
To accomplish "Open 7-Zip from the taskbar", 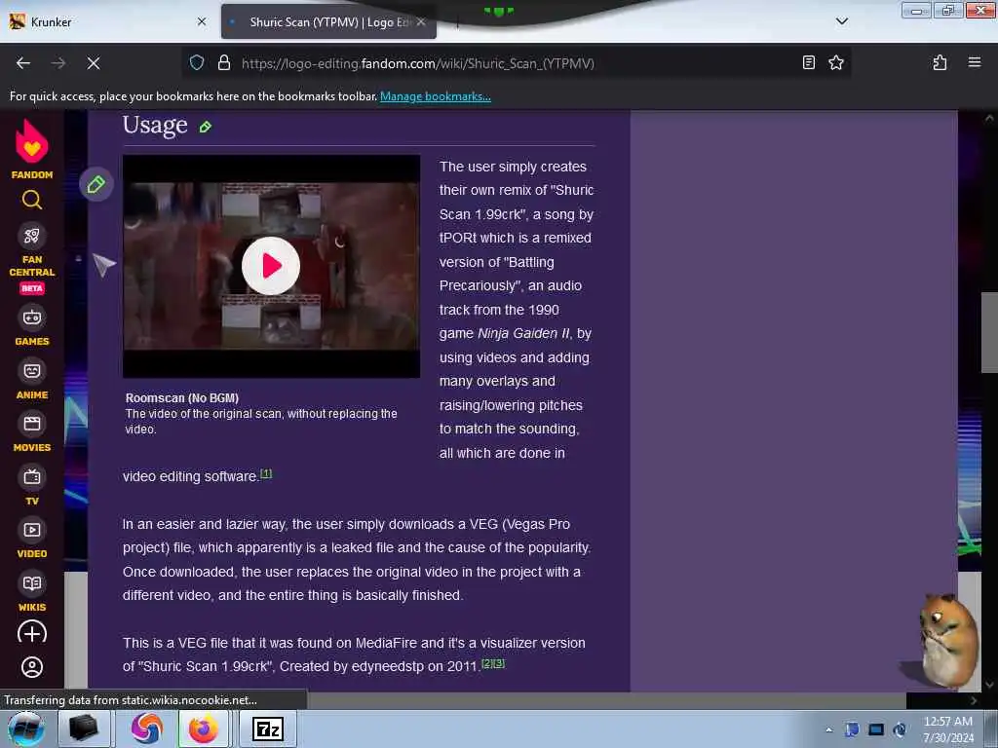I will coord(268,729).
